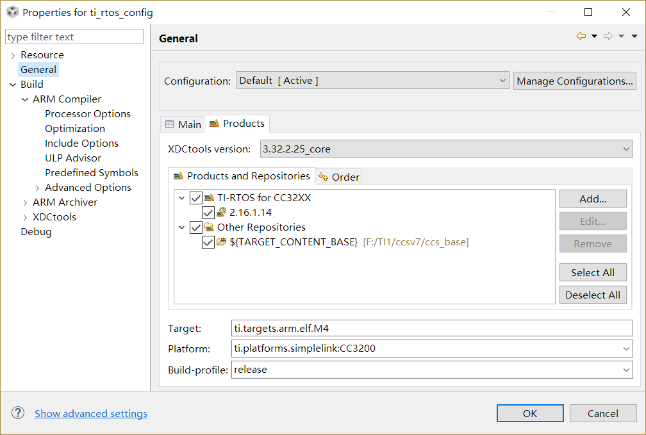
Task: Click the forward navigation arrow icon
Action: click(608, 37)
